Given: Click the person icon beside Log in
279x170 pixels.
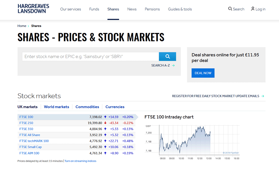Looking at the screenshot, I should pos(252,9).
